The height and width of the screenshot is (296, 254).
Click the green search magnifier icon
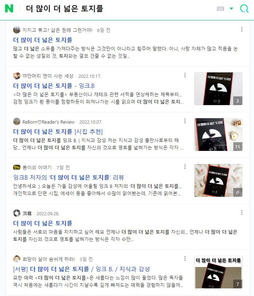click(x=244, y=9)
